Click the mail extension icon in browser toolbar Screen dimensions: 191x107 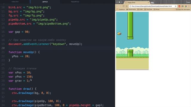point(182,6)
